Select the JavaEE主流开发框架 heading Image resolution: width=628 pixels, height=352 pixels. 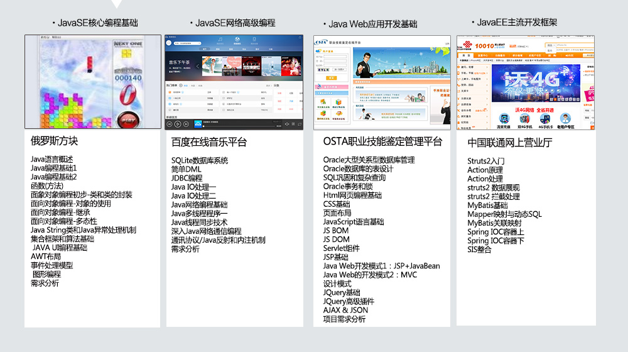517,23
